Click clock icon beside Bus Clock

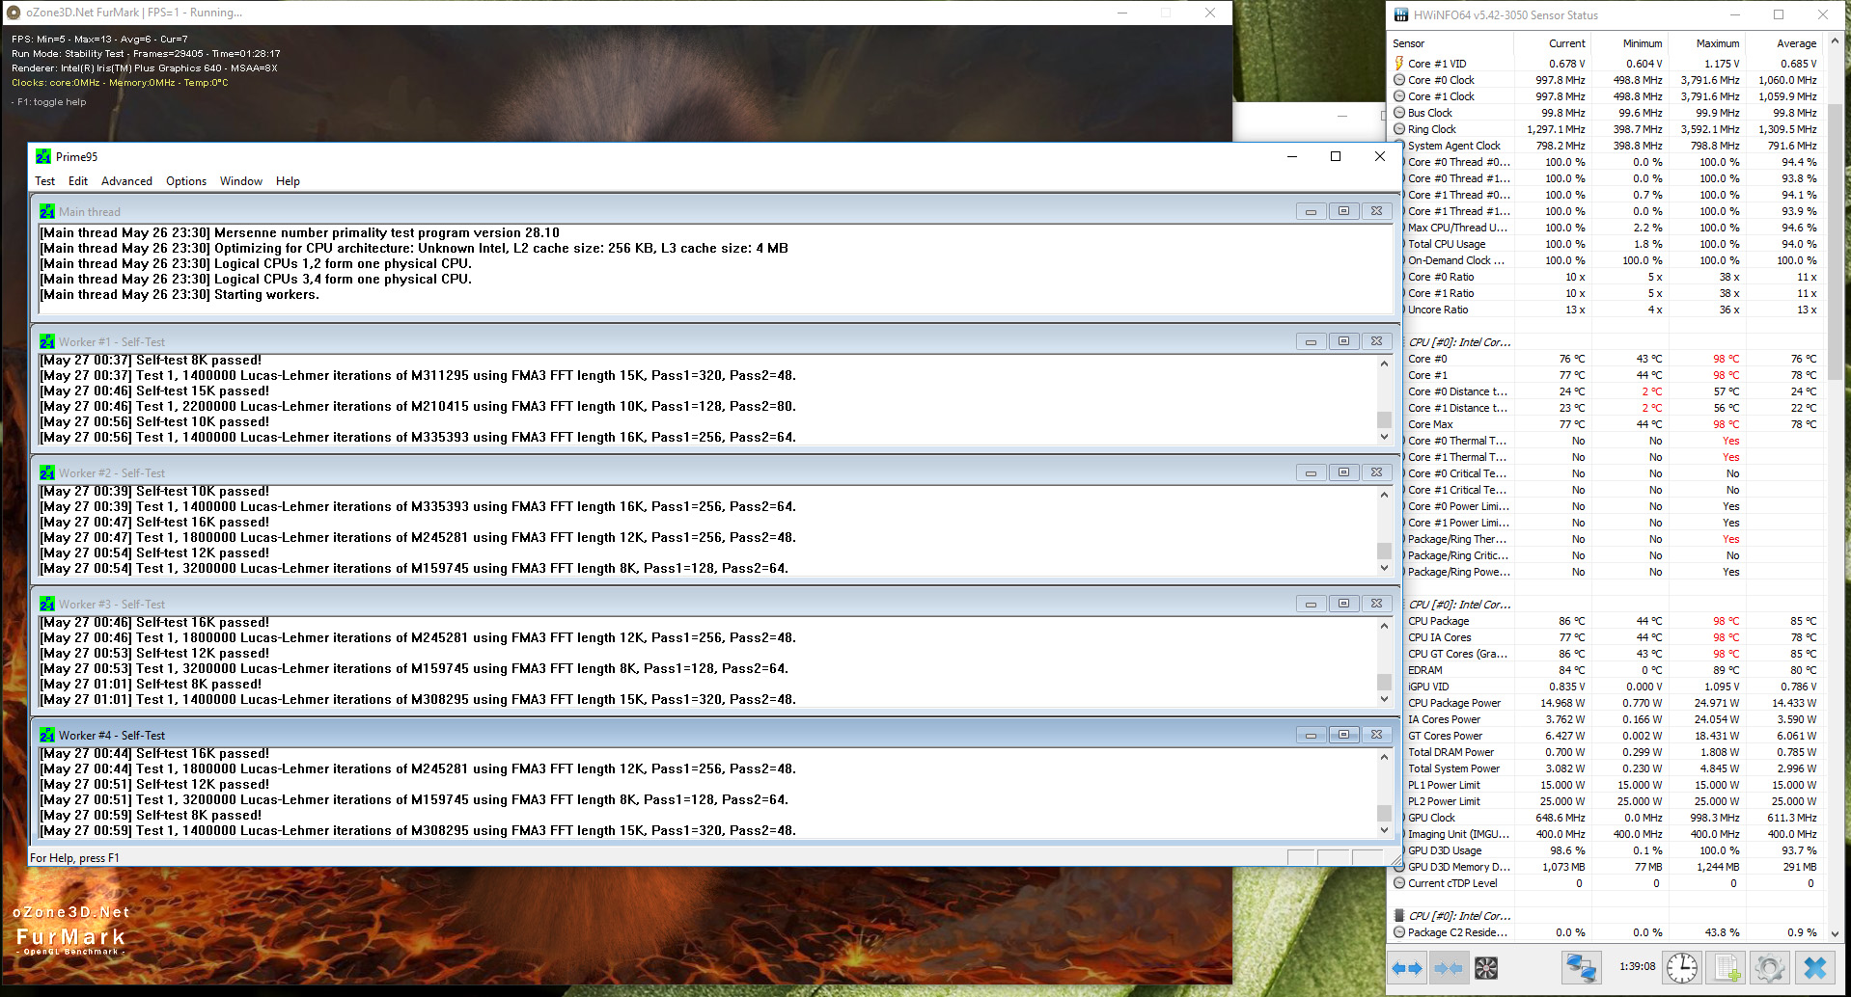click(x=1399, y=113)
